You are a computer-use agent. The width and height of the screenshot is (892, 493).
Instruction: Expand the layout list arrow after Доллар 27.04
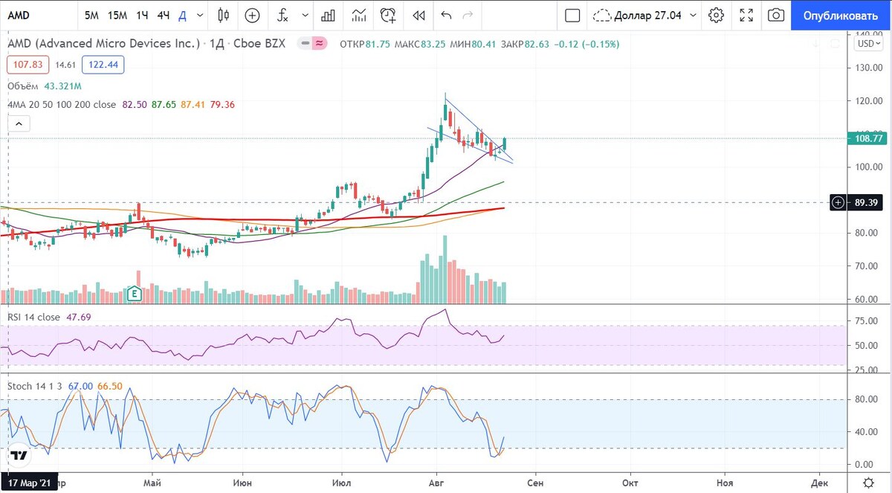point(694,15)
